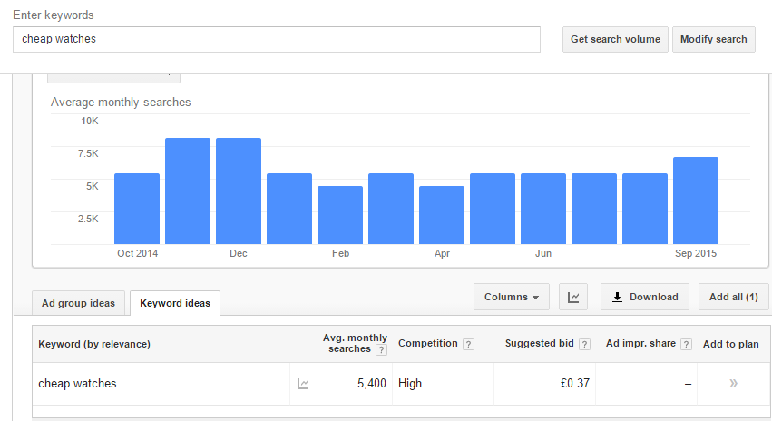This screenshot has height=421, width=772.
Task: Click trend graph icon in cheap watches row
Action: 303,384
